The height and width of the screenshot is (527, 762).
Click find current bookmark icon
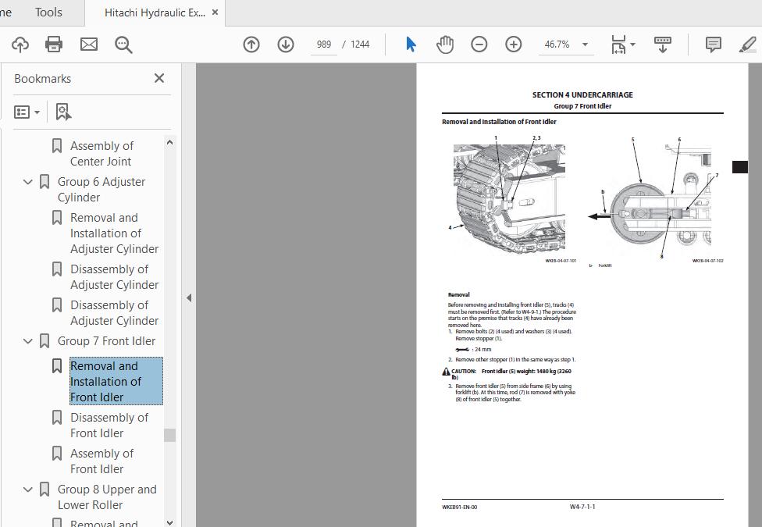[x=63, y=112]
